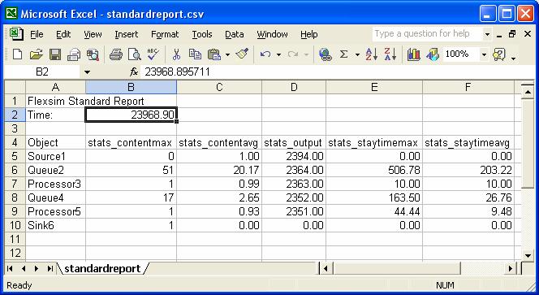Click the horizontal scrollbar right arrow
Image resolution: width=539 pixels, height=295 pixels.
(x=510, y=268)
